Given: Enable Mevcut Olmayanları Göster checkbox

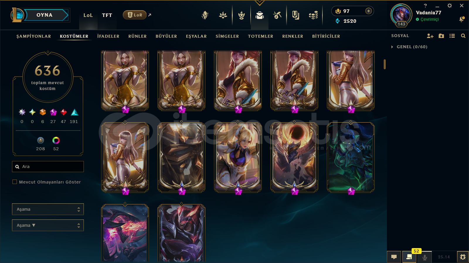Looking at the screenshot, I should point(15,182).
